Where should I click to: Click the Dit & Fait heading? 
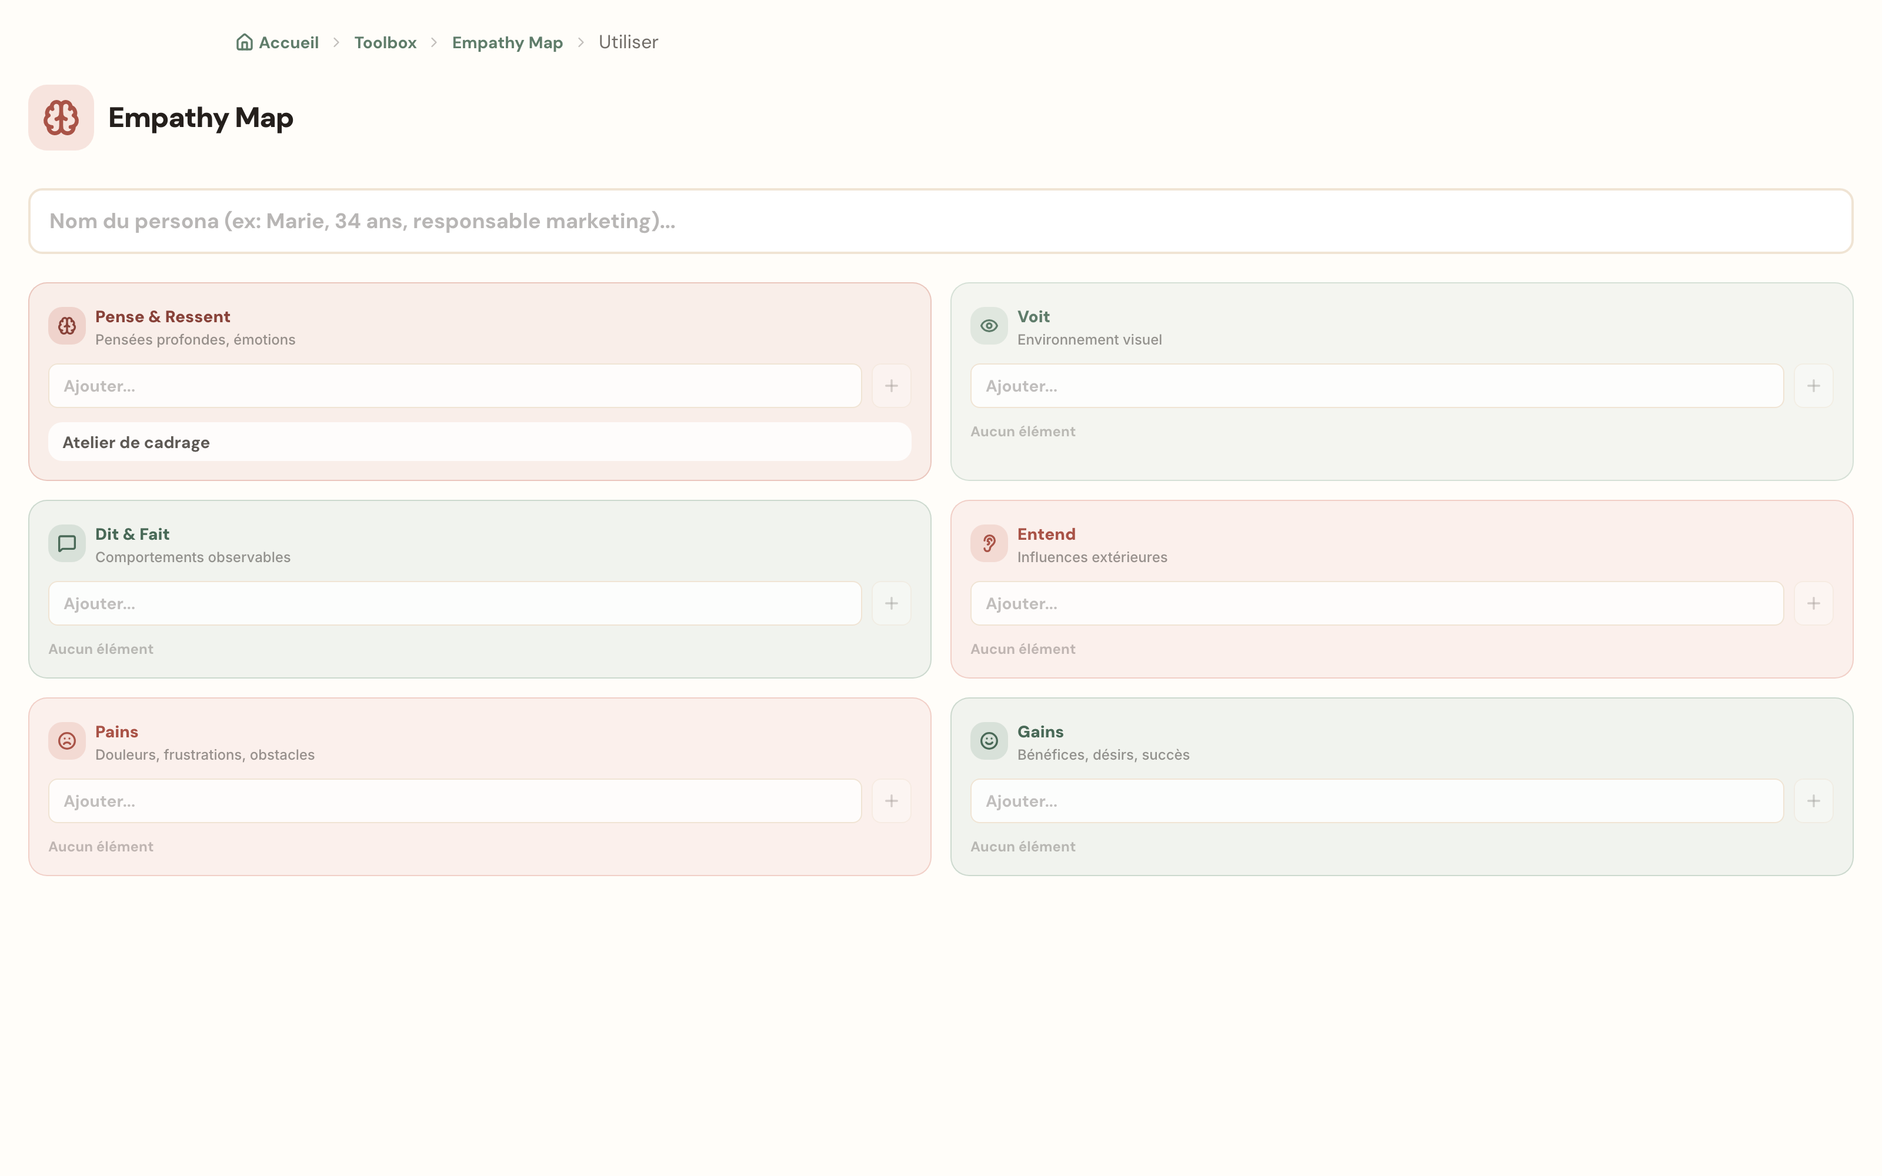(132, 534)
